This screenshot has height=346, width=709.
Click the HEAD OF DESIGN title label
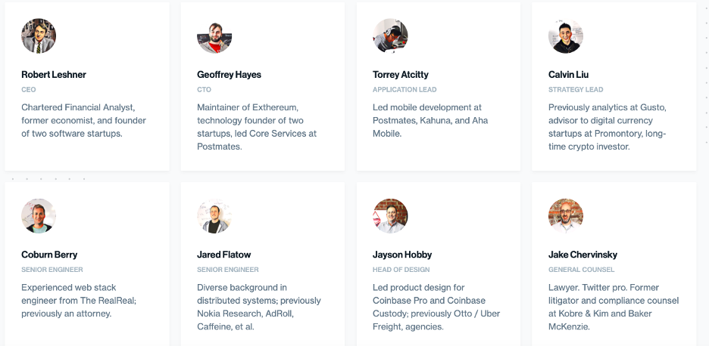(x=401, y=269)
